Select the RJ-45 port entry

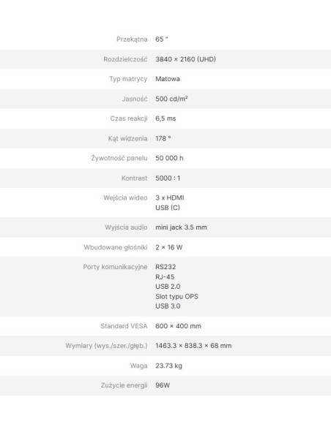pyautogui.click(x=165, y=276)
